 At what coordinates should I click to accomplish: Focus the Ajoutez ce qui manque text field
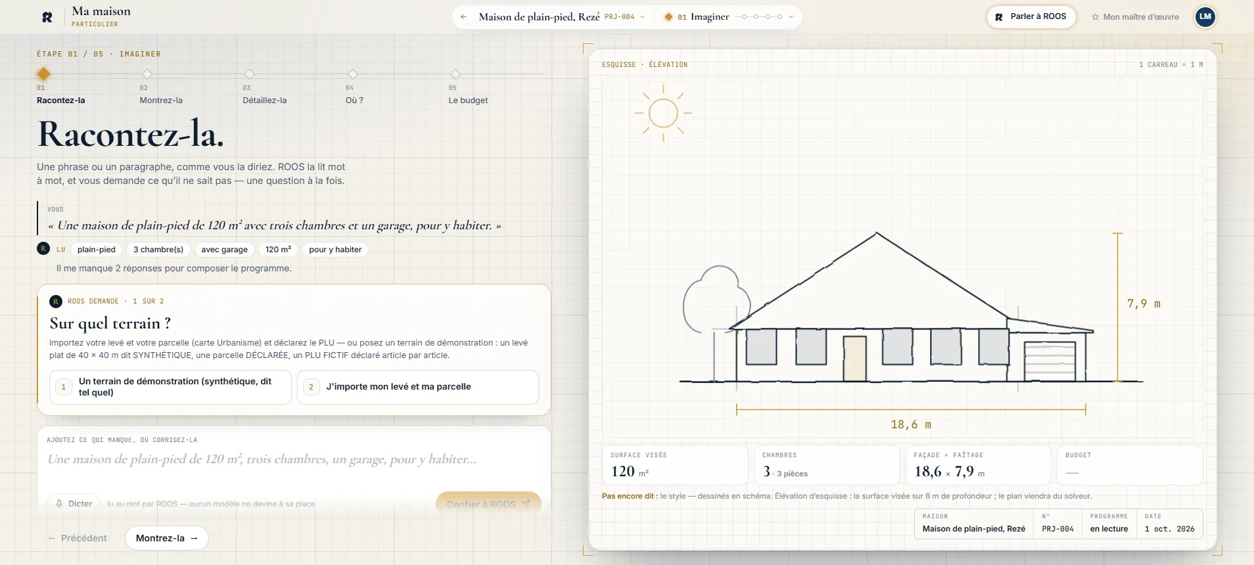tap(294, 459)
